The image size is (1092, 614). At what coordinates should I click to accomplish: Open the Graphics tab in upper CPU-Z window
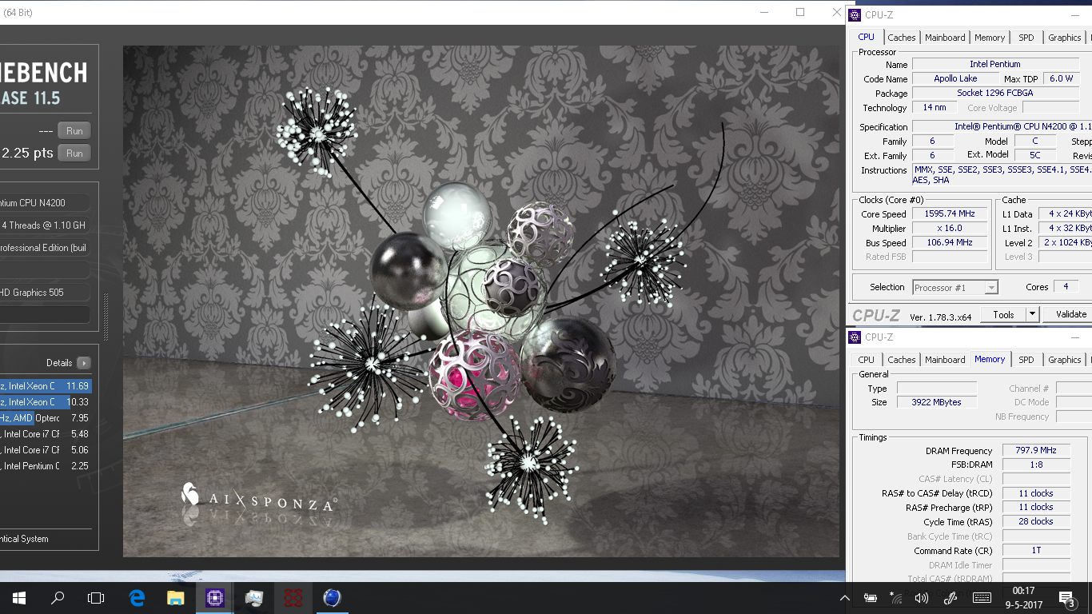1065,38
